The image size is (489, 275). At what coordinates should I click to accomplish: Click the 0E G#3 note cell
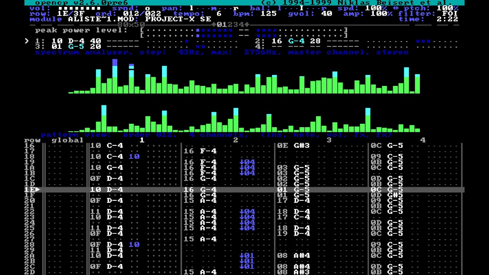(x=293, y=146)
